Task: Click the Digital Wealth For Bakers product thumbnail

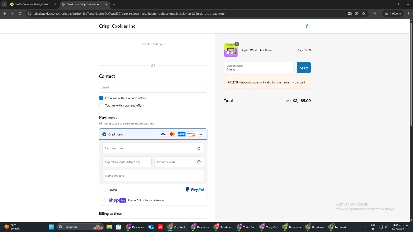Action: point(231,50)
